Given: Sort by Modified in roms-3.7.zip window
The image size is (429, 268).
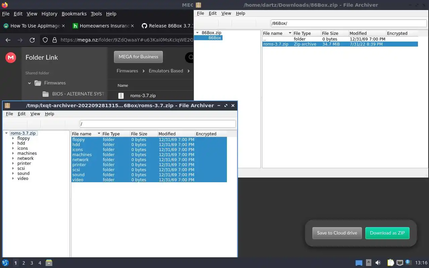Looking at the screenshot, I should 176,134.
